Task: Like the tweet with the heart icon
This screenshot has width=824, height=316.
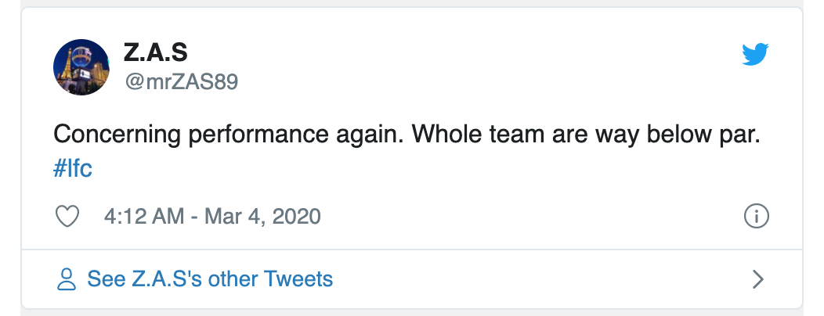Action: tap(69, 217)
